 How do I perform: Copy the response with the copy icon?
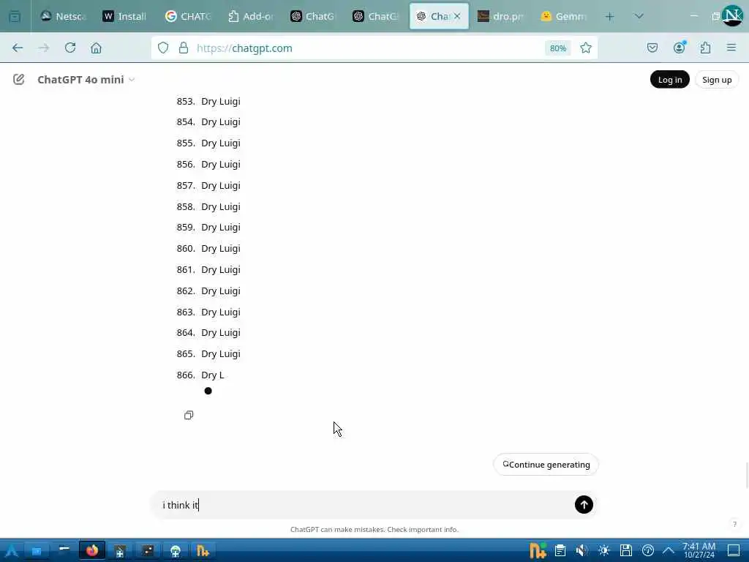(189, 415)
